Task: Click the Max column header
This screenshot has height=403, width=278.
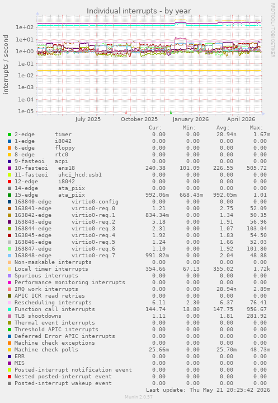Action: click(x=256, y=128)
